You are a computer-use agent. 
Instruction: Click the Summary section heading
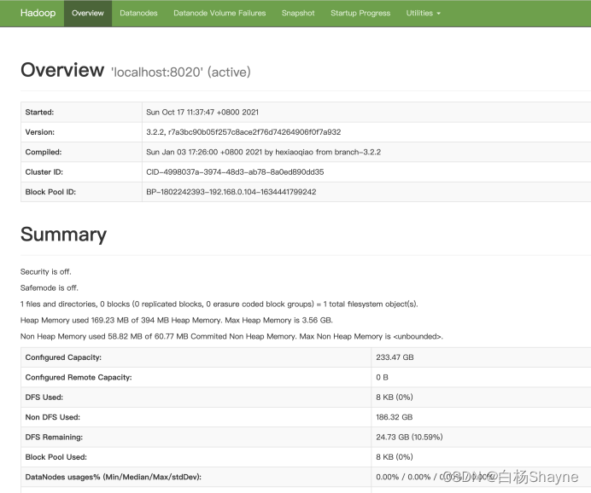[63, 235]
